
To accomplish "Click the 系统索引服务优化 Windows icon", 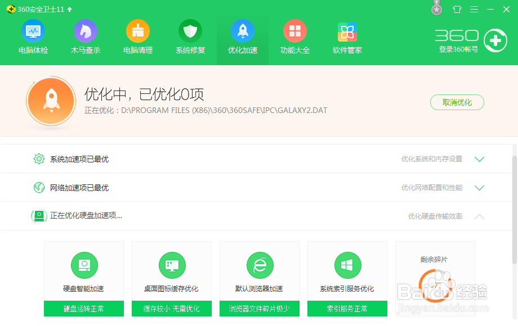I will [347, 265].
